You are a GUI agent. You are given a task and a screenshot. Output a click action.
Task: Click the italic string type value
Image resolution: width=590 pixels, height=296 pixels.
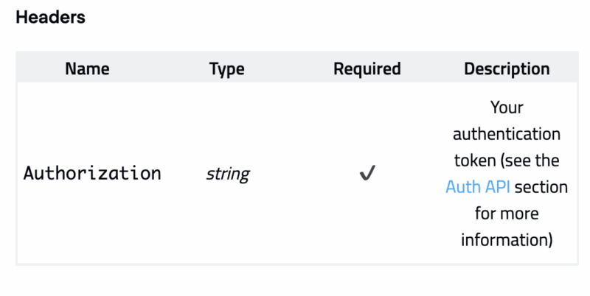[227, 175]
